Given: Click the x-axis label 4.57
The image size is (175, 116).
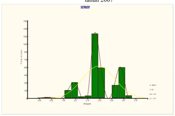Looking at the screenshot, I should pos(123,101).
